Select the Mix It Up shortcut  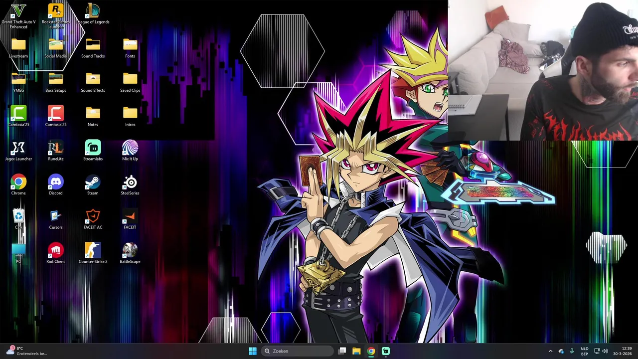coord(130,151)
